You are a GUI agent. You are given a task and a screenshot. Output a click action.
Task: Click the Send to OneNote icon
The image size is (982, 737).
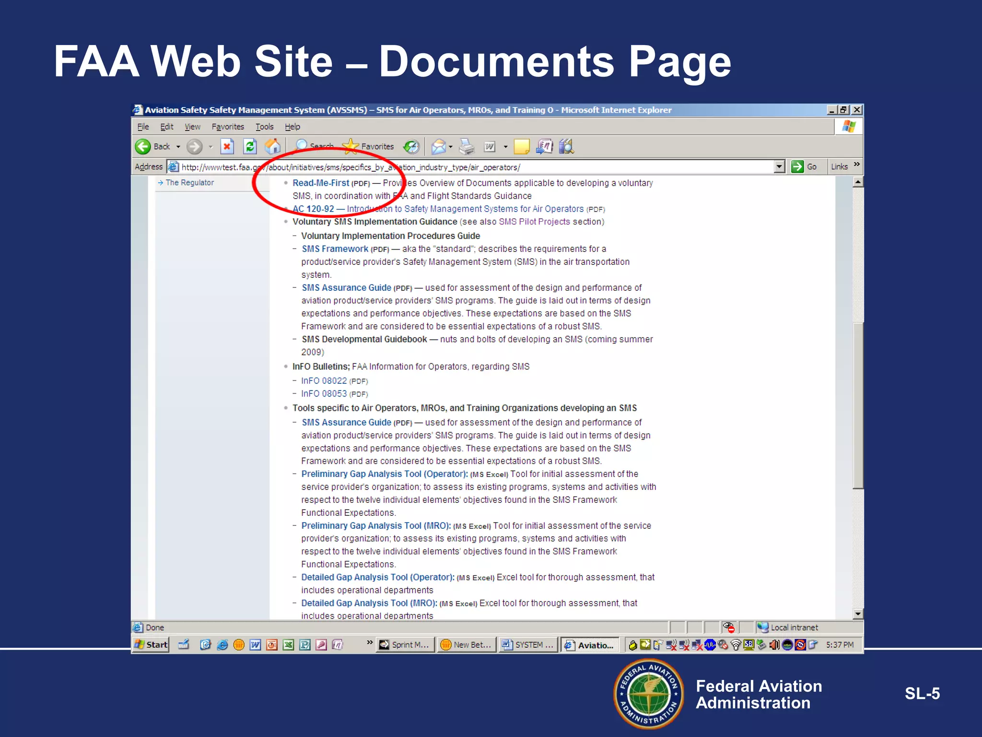pyautogui.click(x=544, y=146)
